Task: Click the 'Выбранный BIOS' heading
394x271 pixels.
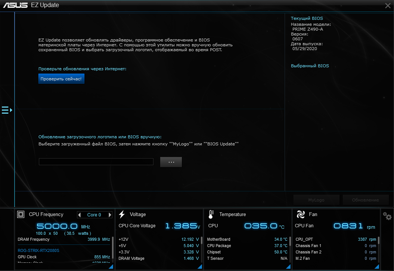Action: 310,66
